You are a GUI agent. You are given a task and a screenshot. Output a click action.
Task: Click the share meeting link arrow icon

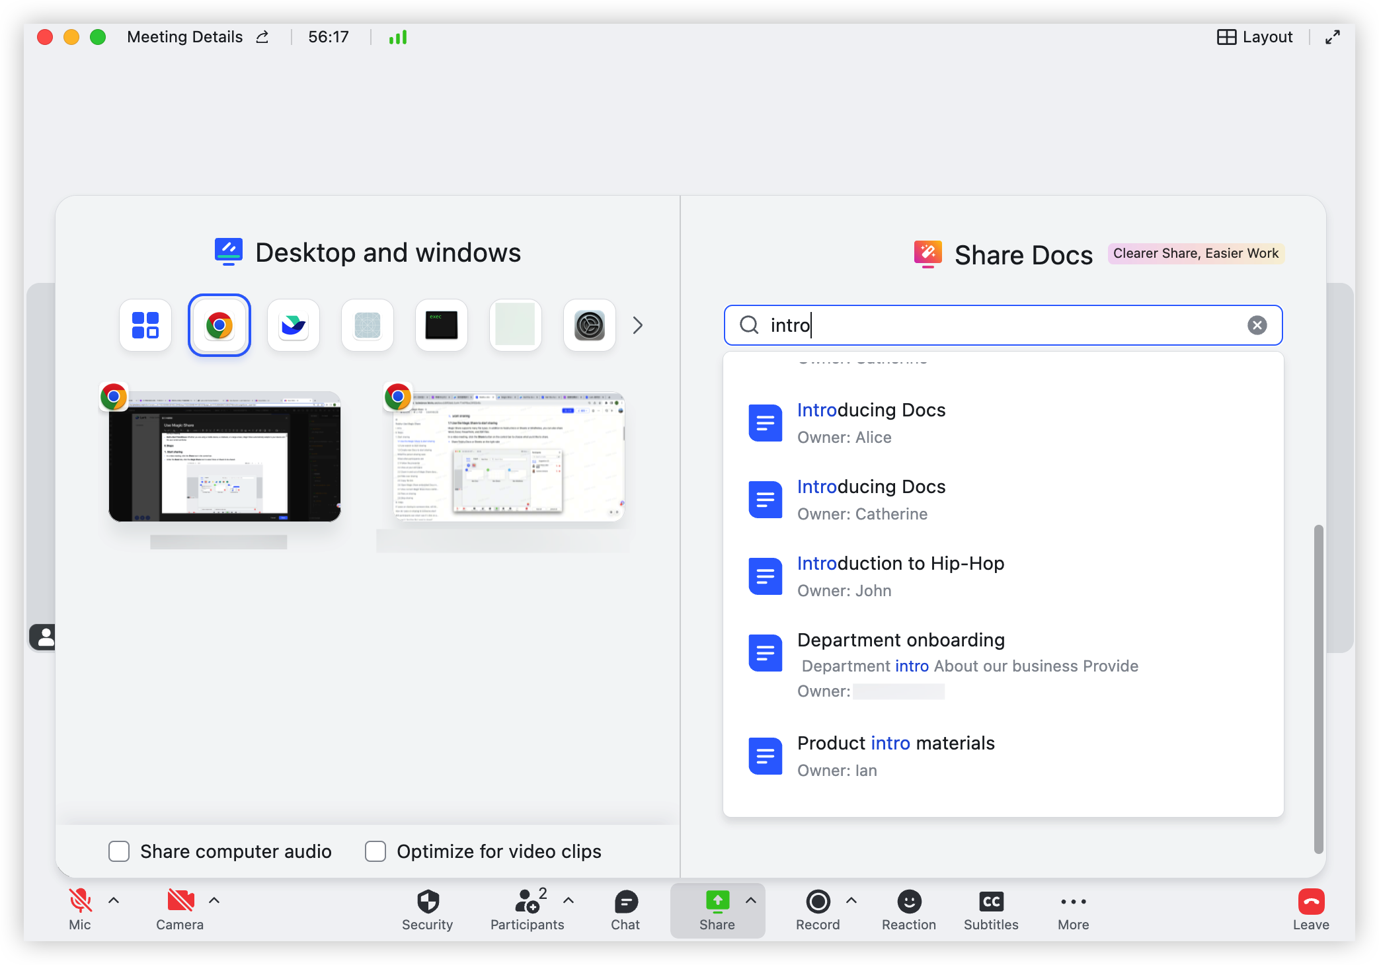[262, 37]
